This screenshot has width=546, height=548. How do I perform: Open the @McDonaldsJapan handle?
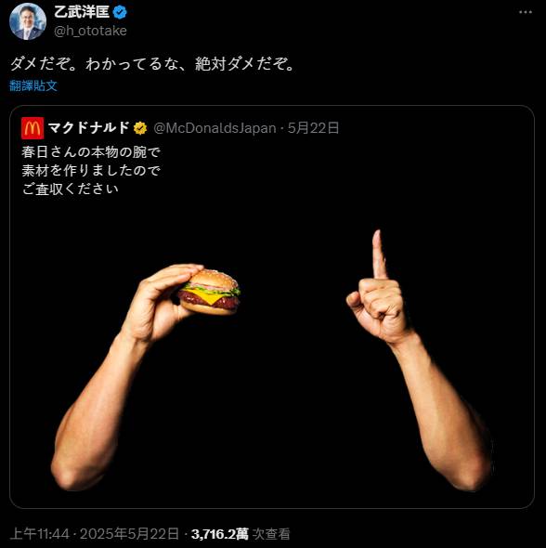point(214,128)
